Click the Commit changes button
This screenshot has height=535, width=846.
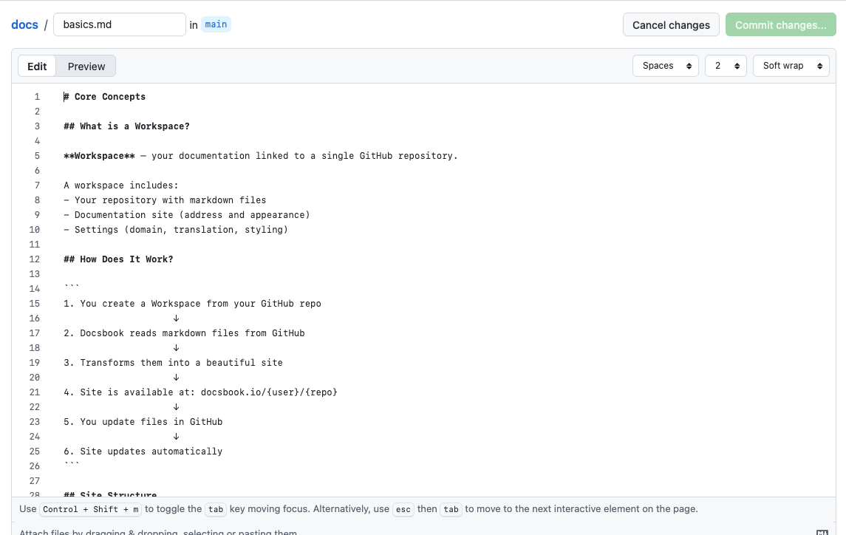(x=780, y=25)
